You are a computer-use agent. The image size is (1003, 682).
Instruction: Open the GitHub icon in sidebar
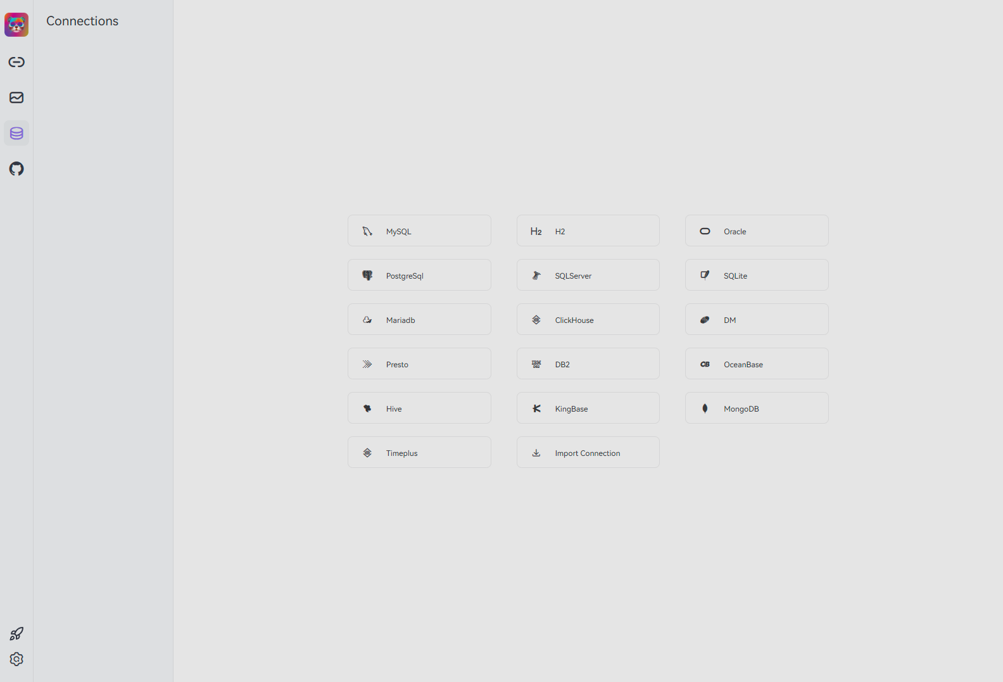[16, 168]
